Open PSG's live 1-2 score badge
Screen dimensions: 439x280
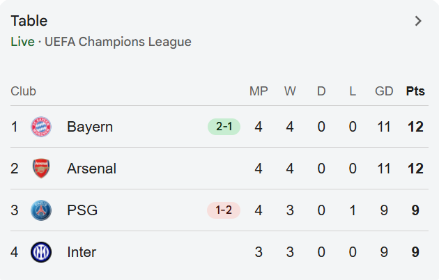coord(224,210)
